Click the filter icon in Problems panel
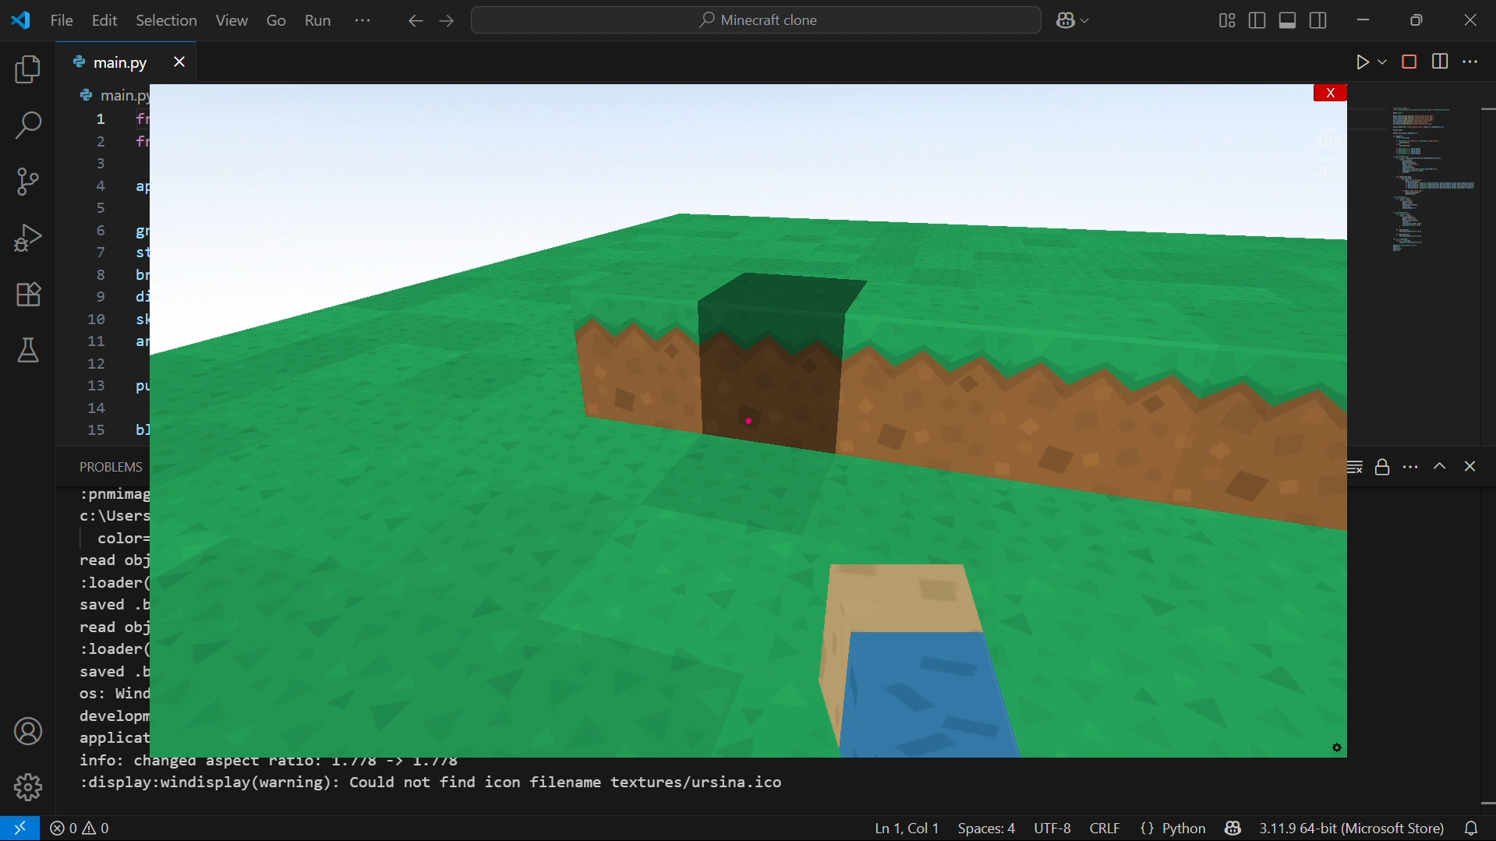This screenshot has width=1496, height=841. (1354, 466)
